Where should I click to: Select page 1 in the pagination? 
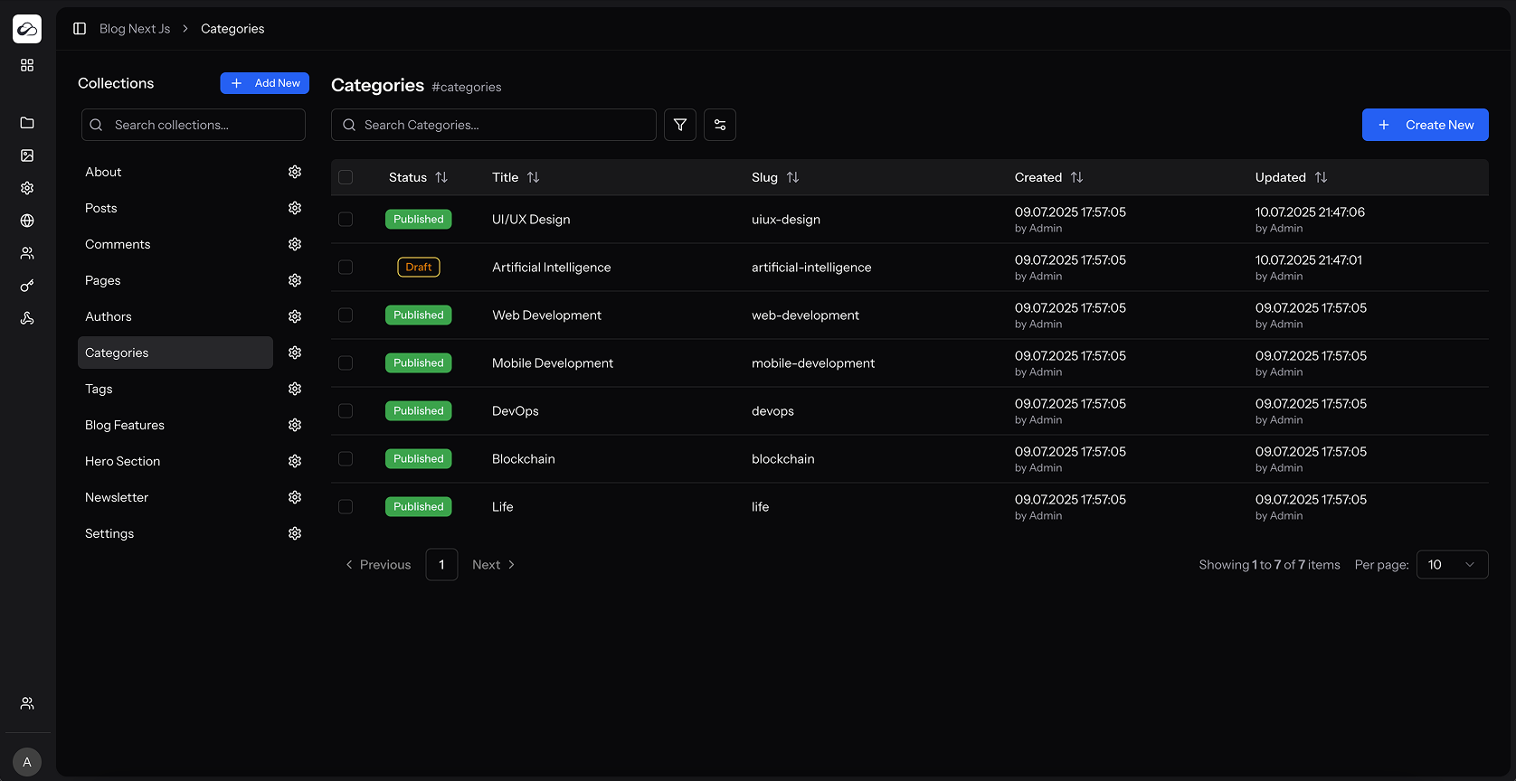(x=441, y=564)
